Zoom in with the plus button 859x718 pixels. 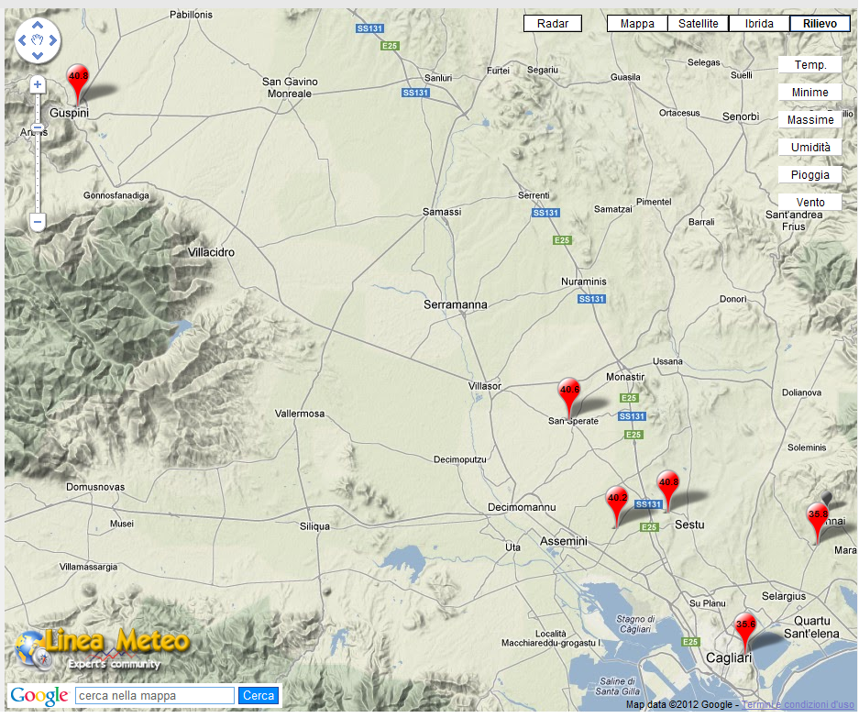point(38,85)
